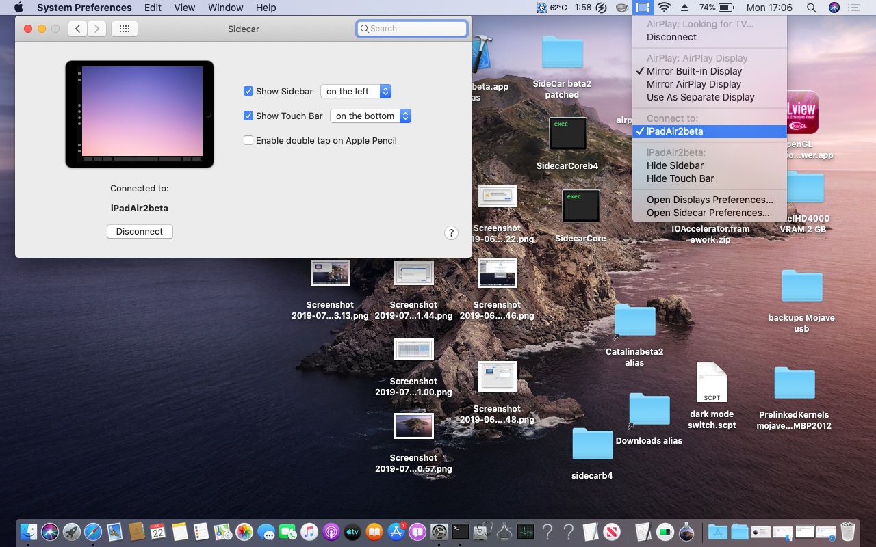
Task: Choose Open Displays Preferences…
Action: pos(710,200)
